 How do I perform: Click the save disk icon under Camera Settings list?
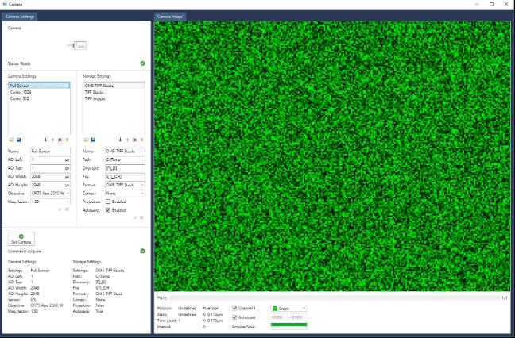point(18,139)
